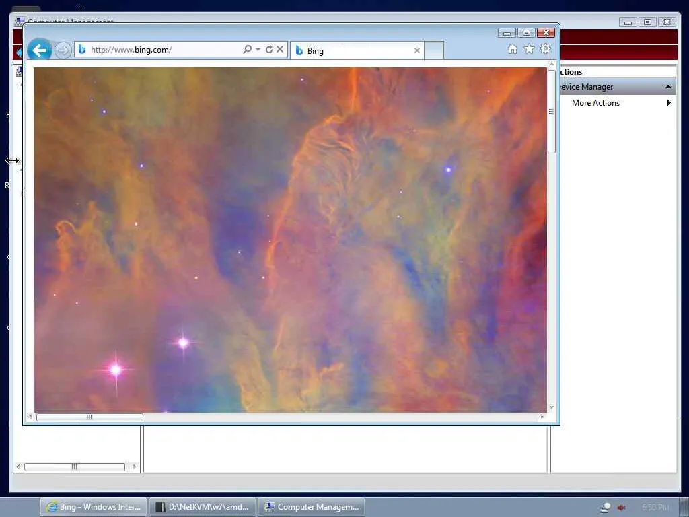Viewport: 689px width, 517px height.
Task: Click the Computer Management title bar icon
Action: [19, 21]
